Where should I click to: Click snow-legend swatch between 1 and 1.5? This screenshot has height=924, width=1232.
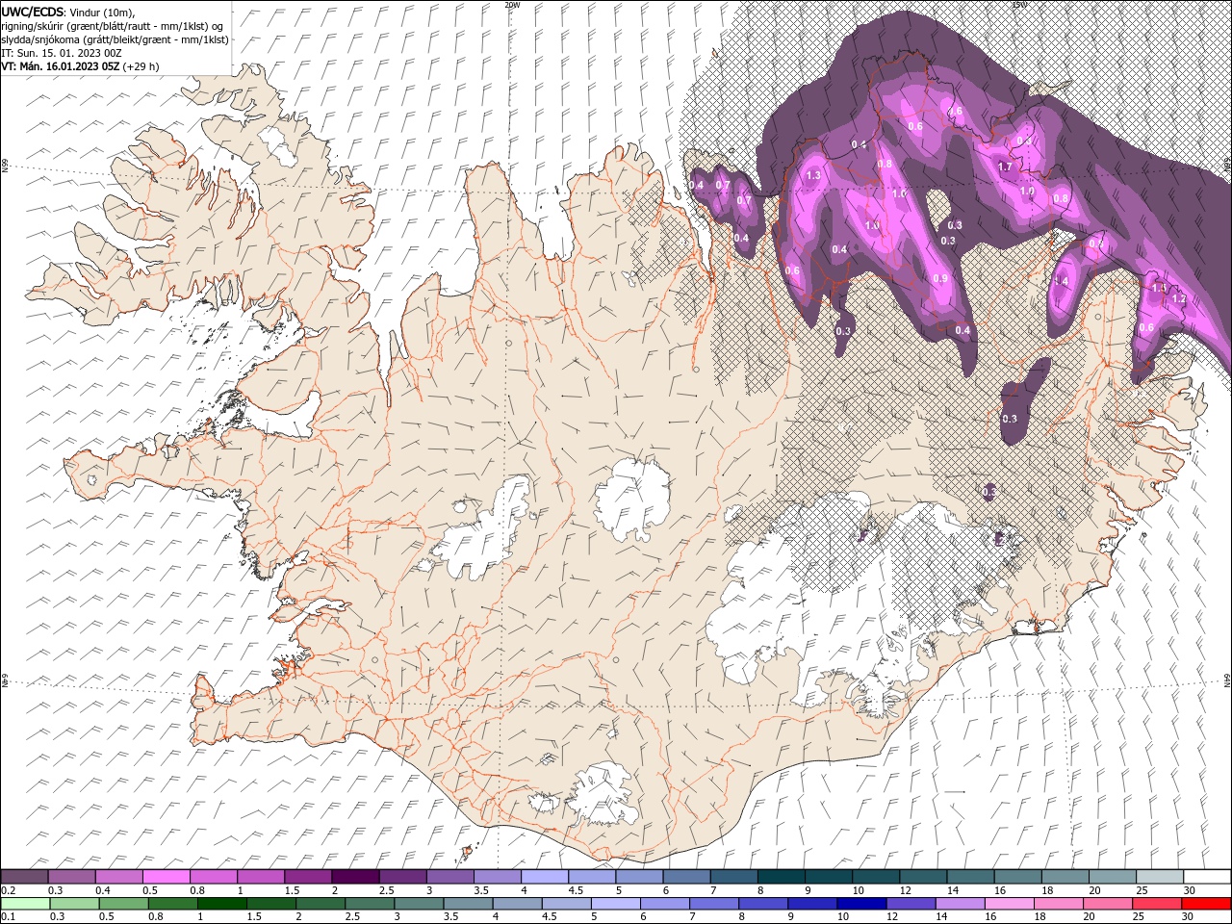[x=261, y=877]
